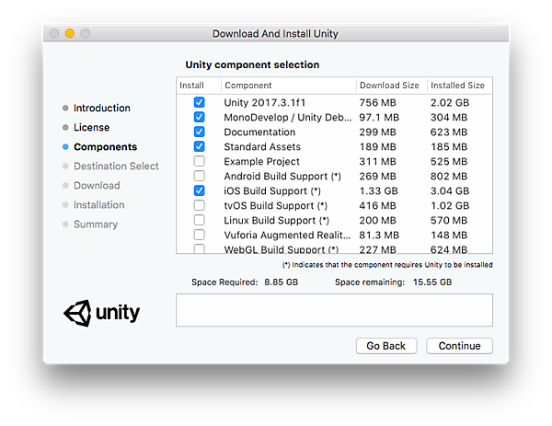Click the Unity component selection heading
The image size is (552, 426).
[x=252, y=64]
